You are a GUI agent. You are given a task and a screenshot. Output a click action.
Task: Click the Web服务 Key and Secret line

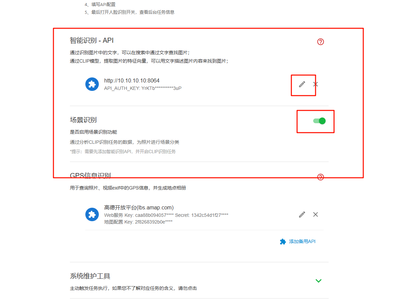click(x=166, y=215)
